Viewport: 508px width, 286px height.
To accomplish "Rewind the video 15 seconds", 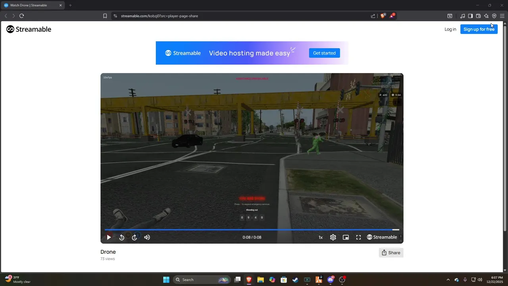I will point(121,237).
